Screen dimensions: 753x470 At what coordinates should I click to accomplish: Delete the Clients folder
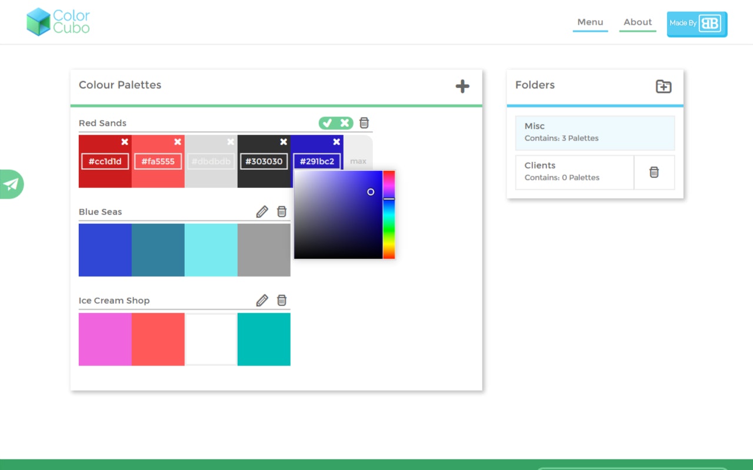pyautogui.click(x=654, y=172)
